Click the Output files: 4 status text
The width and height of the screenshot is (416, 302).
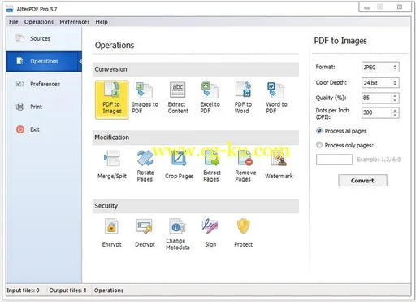point(67,291)
